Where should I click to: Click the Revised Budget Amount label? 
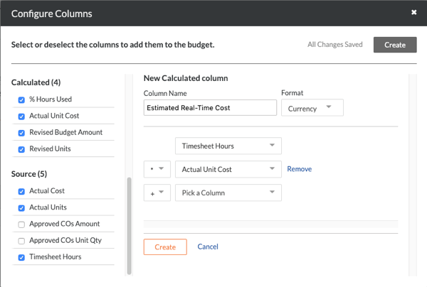66,132
